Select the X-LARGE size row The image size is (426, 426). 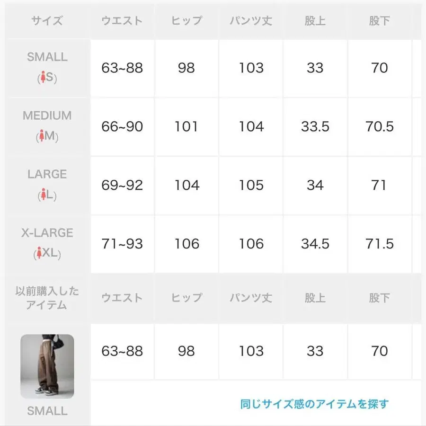tap(213, 244)
